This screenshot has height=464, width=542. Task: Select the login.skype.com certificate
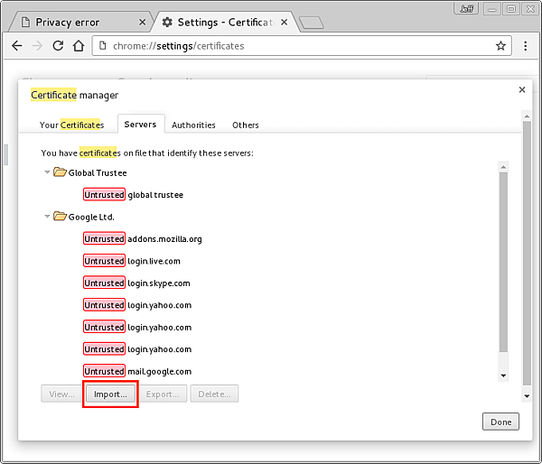(x=159, y=283)
